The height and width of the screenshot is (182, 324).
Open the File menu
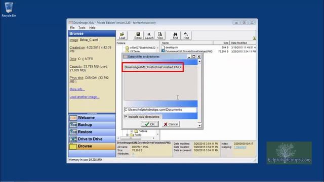72,28
